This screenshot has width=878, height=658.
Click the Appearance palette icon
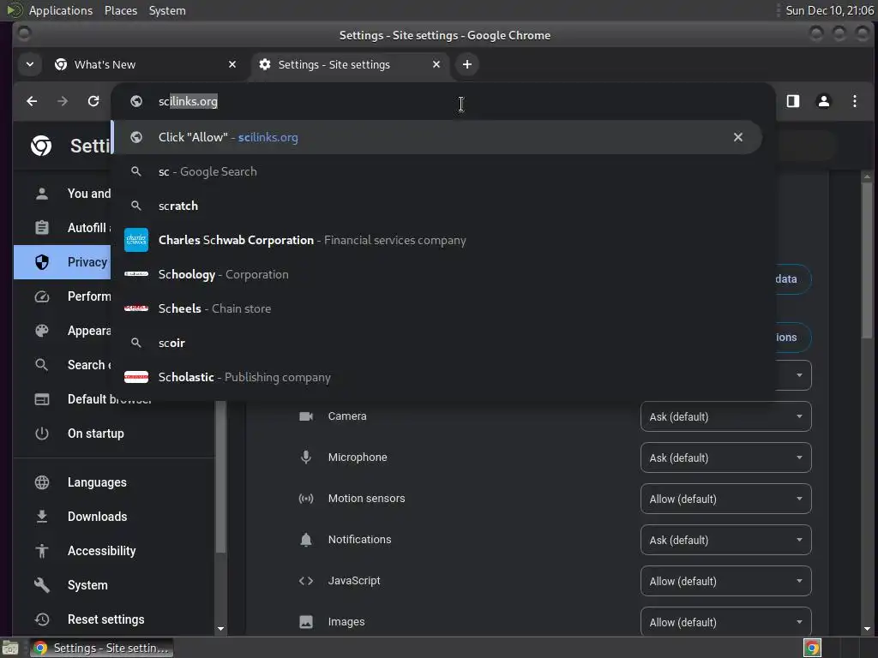point(42,331)
